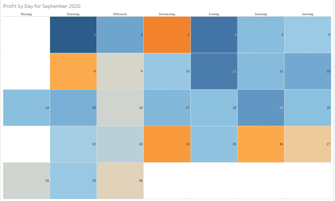Click the gray cell for day 28

(x=26, y=180)
